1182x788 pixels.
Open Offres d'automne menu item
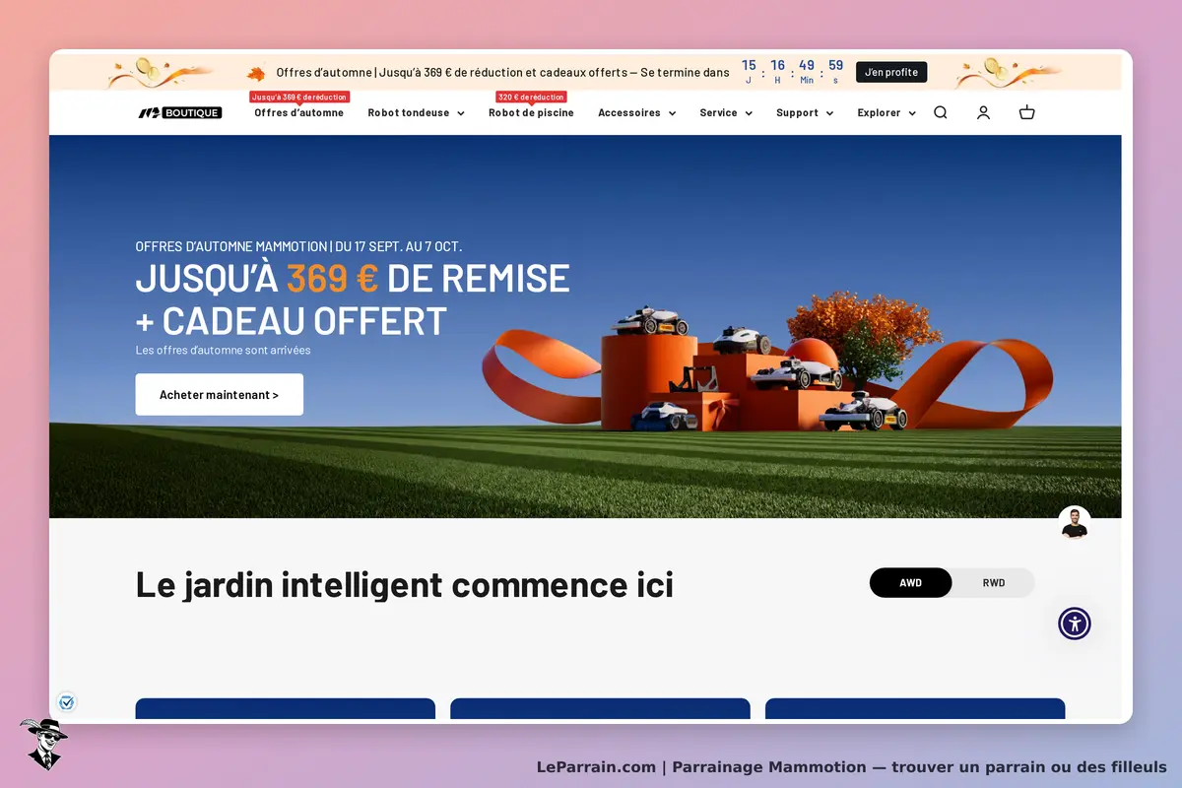pyautogui.click(x=298, y=113)
